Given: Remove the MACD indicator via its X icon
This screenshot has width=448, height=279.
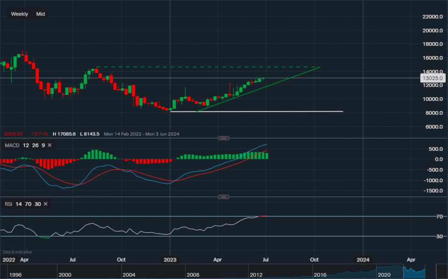Looking at the screenshot, I should 49,145.
